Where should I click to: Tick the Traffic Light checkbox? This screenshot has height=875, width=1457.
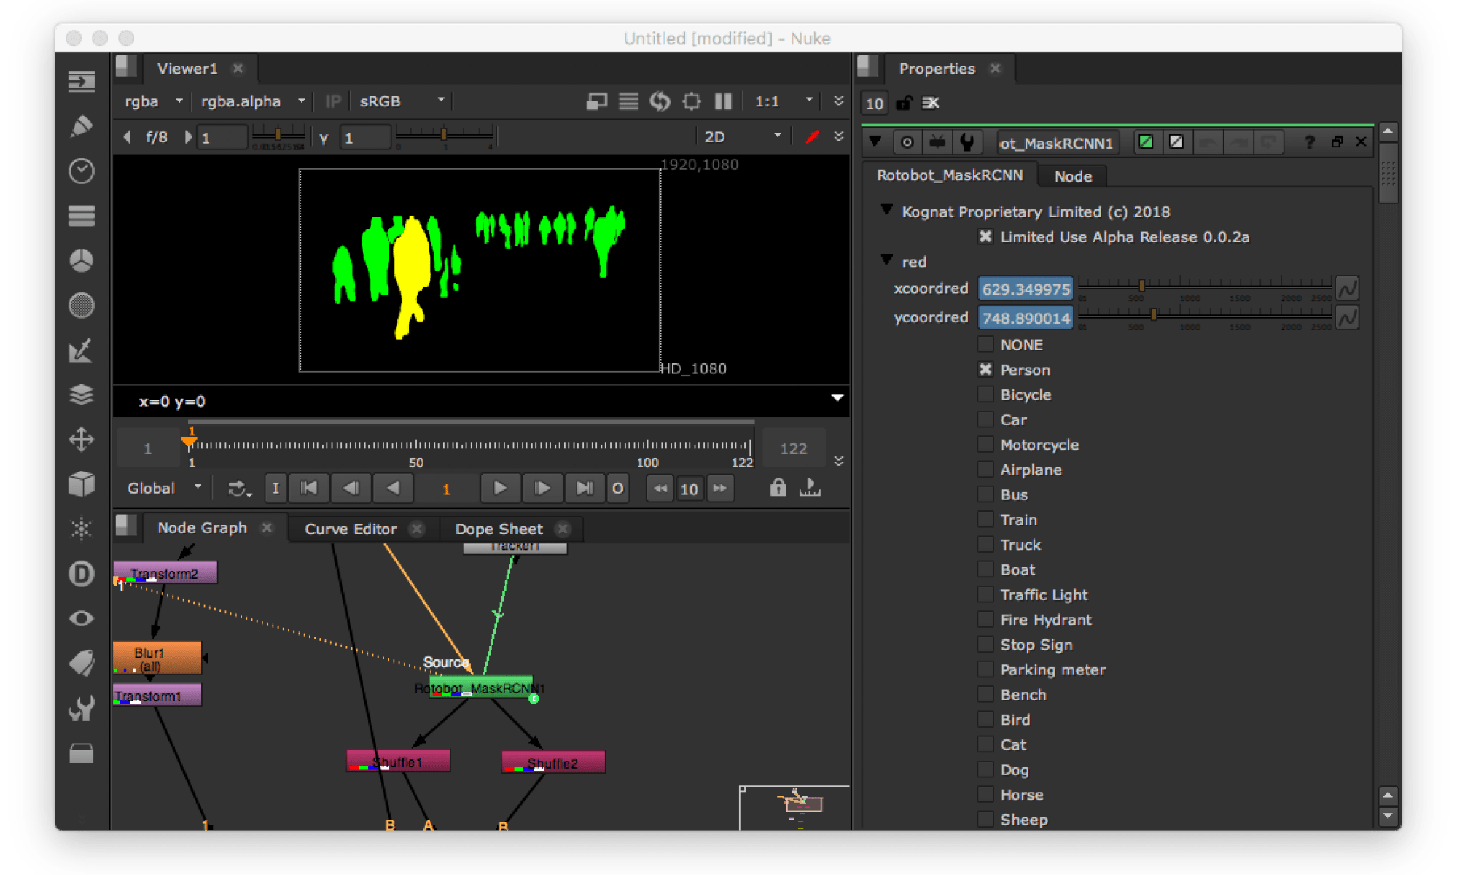coord(985,594)
